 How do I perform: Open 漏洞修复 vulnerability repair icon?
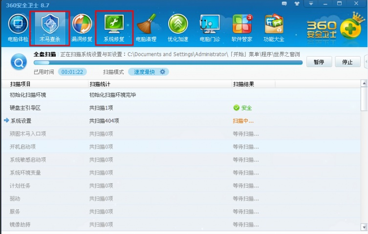point(82,28)
